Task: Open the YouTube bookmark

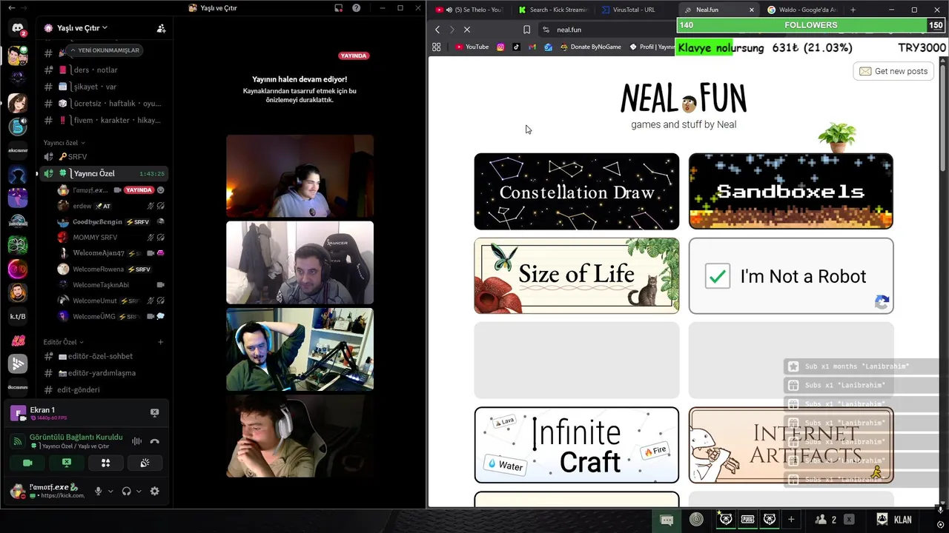Action: 472,47
